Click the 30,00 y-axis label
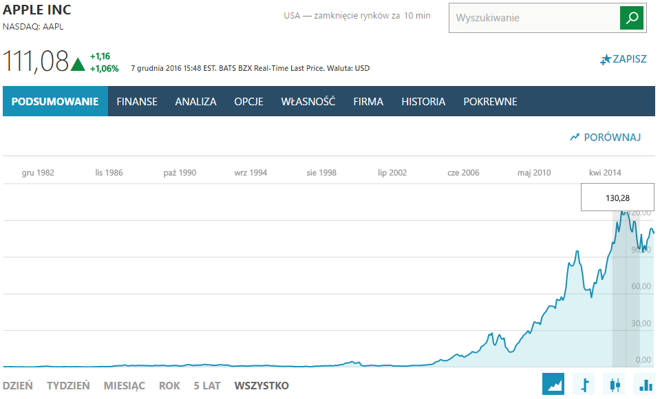660x399 pixels. pos(641,323)
